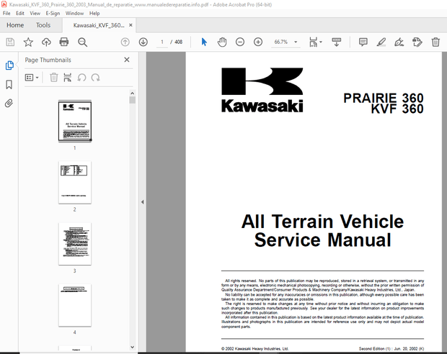
Task: Open the Window menu
Action: click(x=74, y=13)
